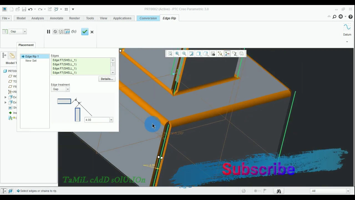The width and height of the screenshot is (355, 200).
Task: Open the 4.00 gap value dropdown arrow
Action: [x=111, y=120]
